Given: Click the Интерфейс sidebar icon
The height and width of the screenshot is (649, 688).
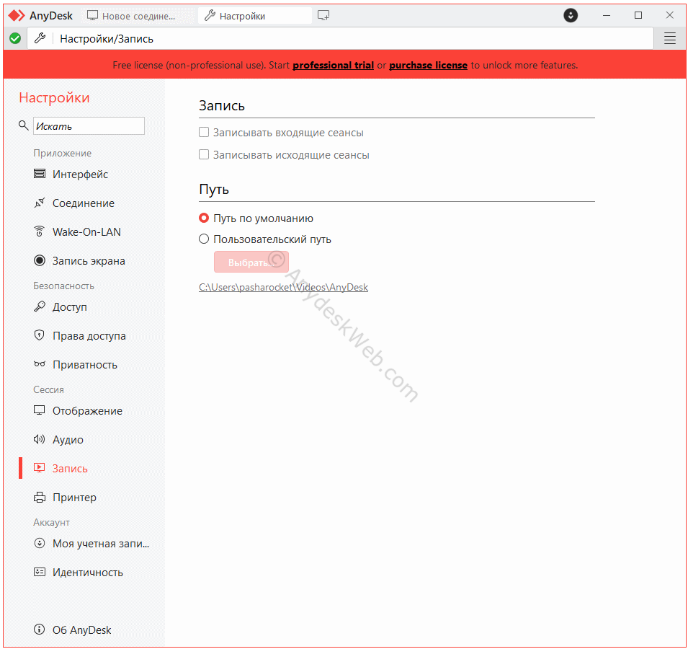Looking at the screenshot, I should [x=40, y=174].
